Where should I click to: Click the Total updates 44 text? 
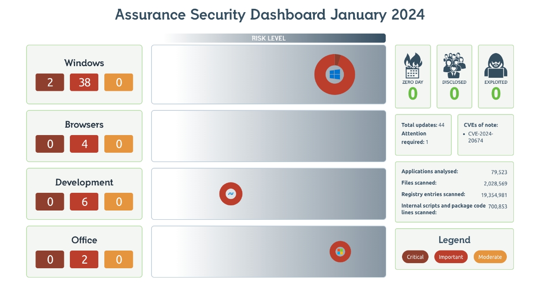tap(423, 125)
